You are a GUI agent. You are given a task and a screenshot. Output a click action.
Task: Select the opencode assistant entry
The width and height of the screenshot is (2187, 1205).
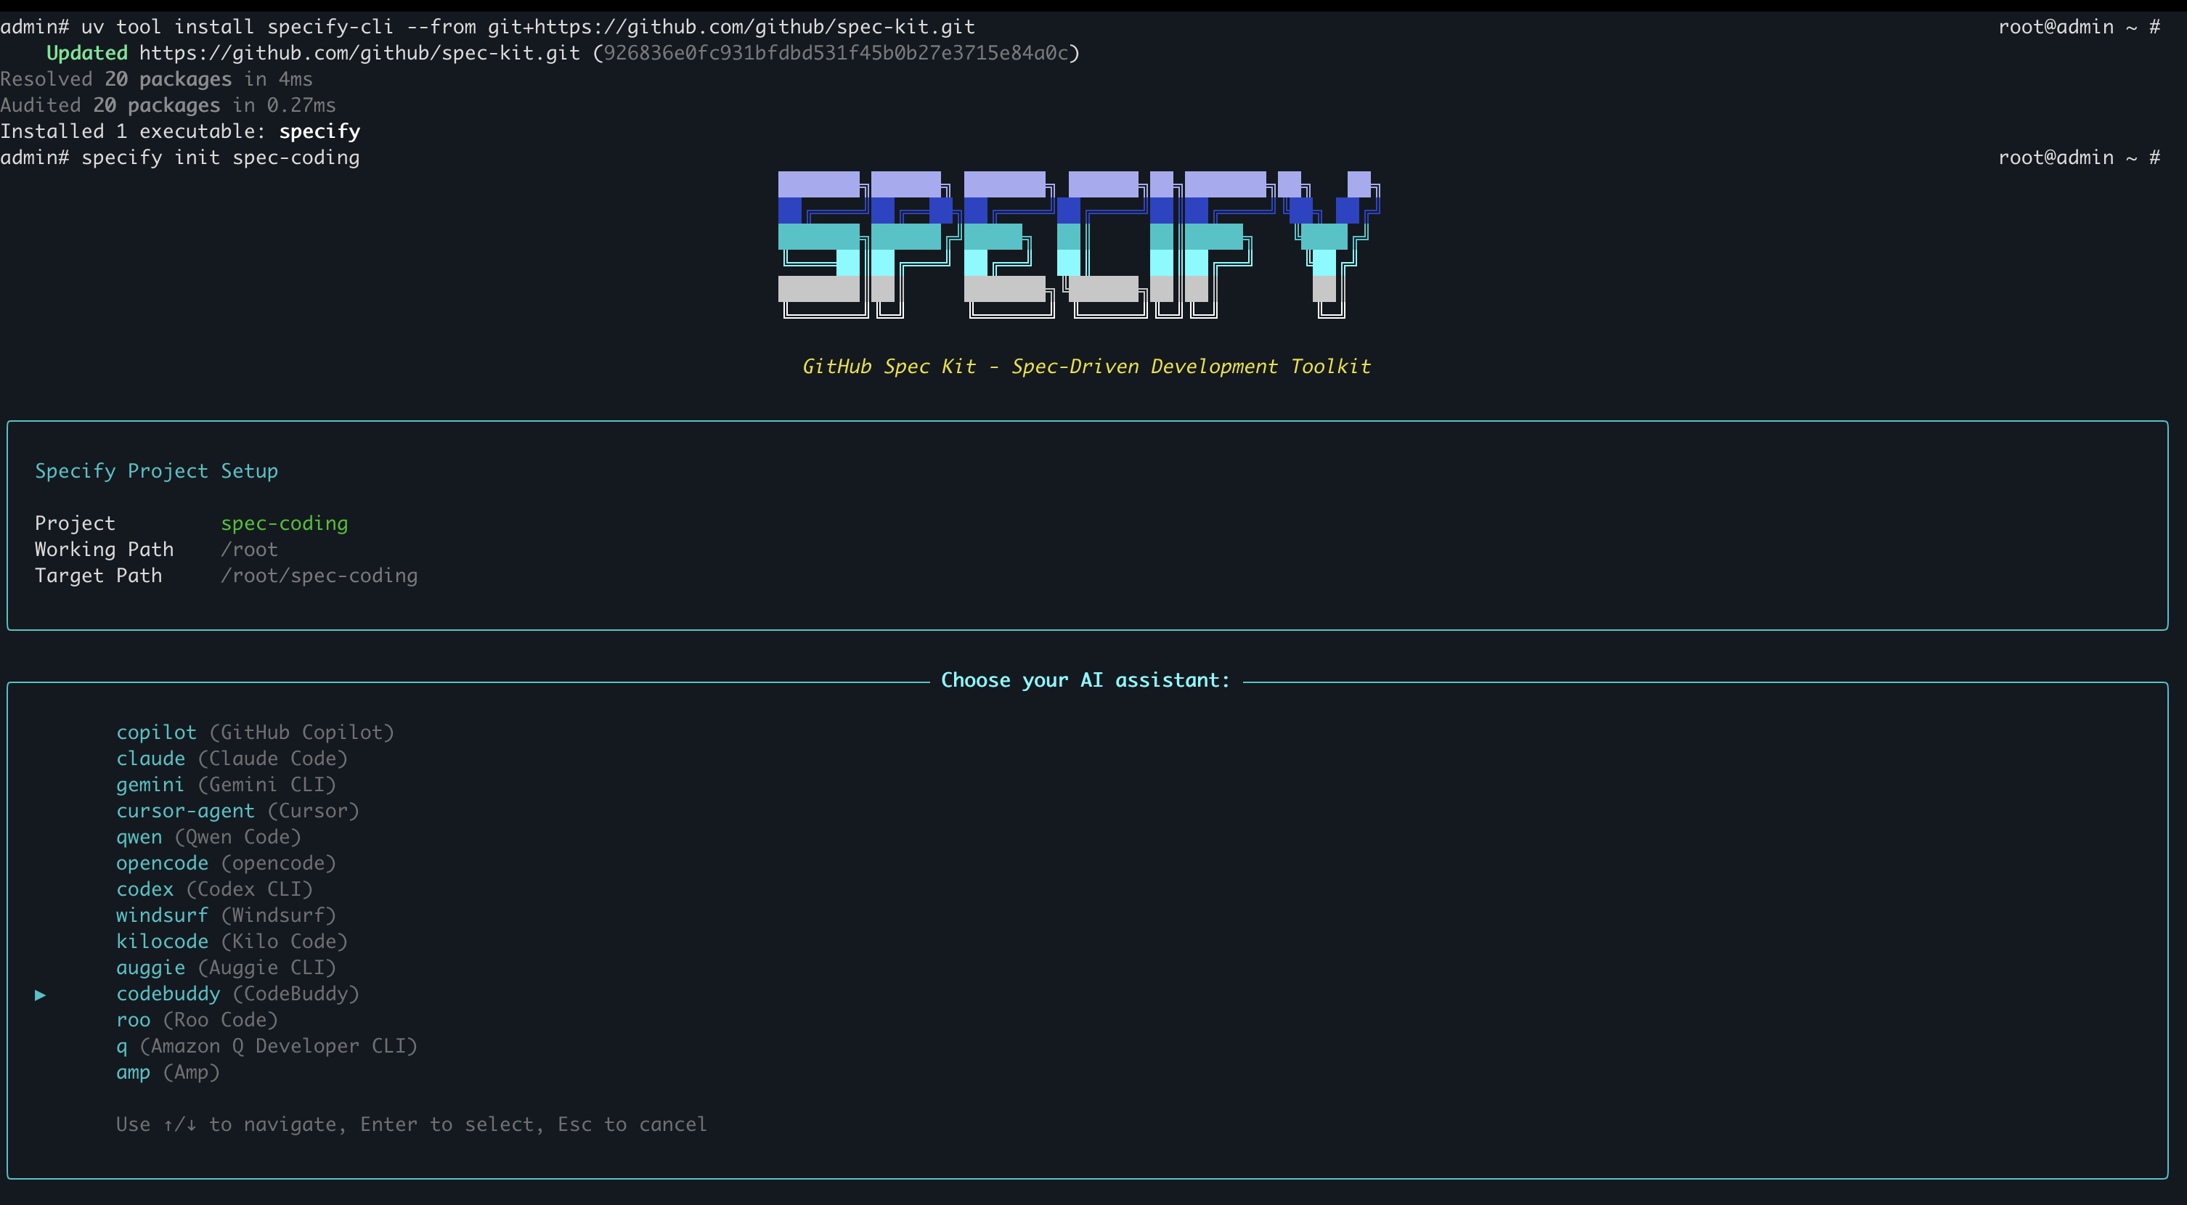(225, 863)
